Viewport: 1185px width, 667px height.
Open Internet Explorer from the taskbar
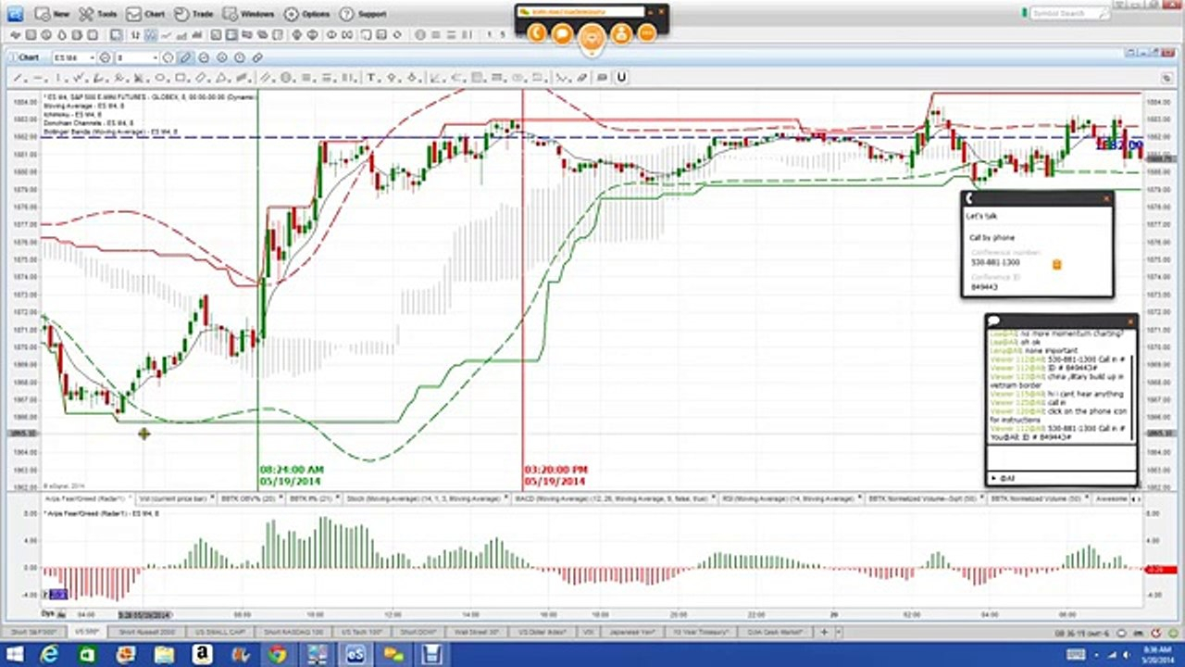48,655
